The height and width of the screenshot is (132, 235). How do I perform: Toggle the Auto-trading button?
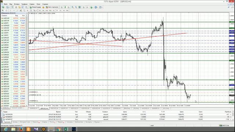click(52, 7)
